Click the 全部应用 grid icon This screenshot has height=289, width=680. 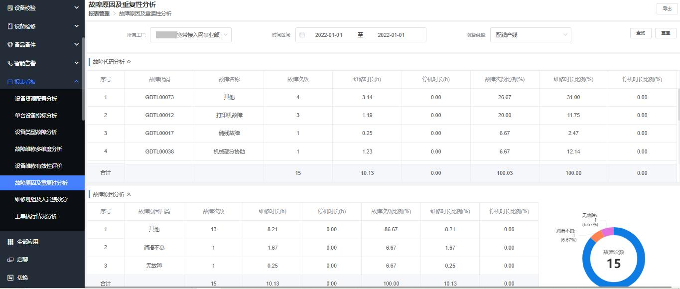(x=10, y=242)
